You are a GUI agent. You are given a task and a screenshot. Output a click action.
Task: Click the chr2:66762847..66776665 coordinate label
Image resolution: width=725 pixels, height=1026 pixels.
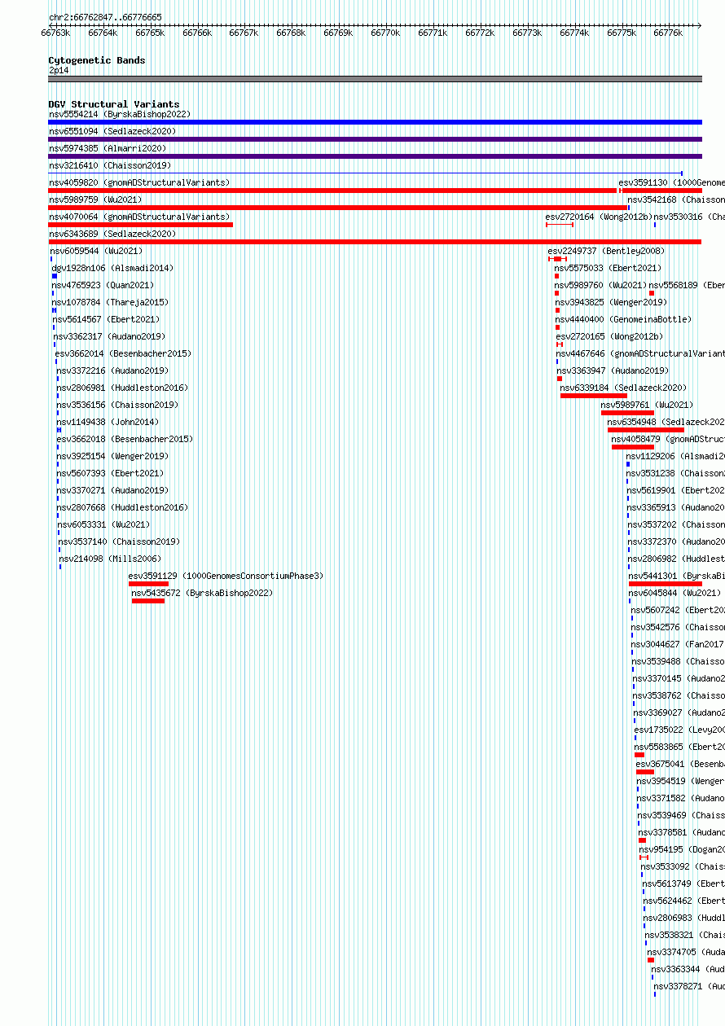coord(105,17)
